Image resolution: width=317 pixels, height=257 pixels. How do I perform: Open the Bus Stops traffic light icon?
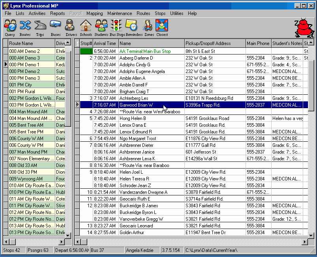pyautogui.click(x=117, y=28)
